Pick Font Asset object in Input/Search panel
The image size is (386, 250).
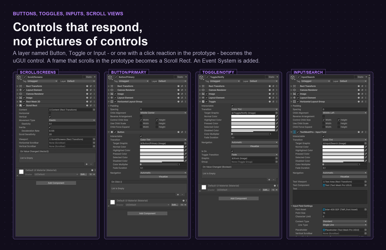coord(365,209)
